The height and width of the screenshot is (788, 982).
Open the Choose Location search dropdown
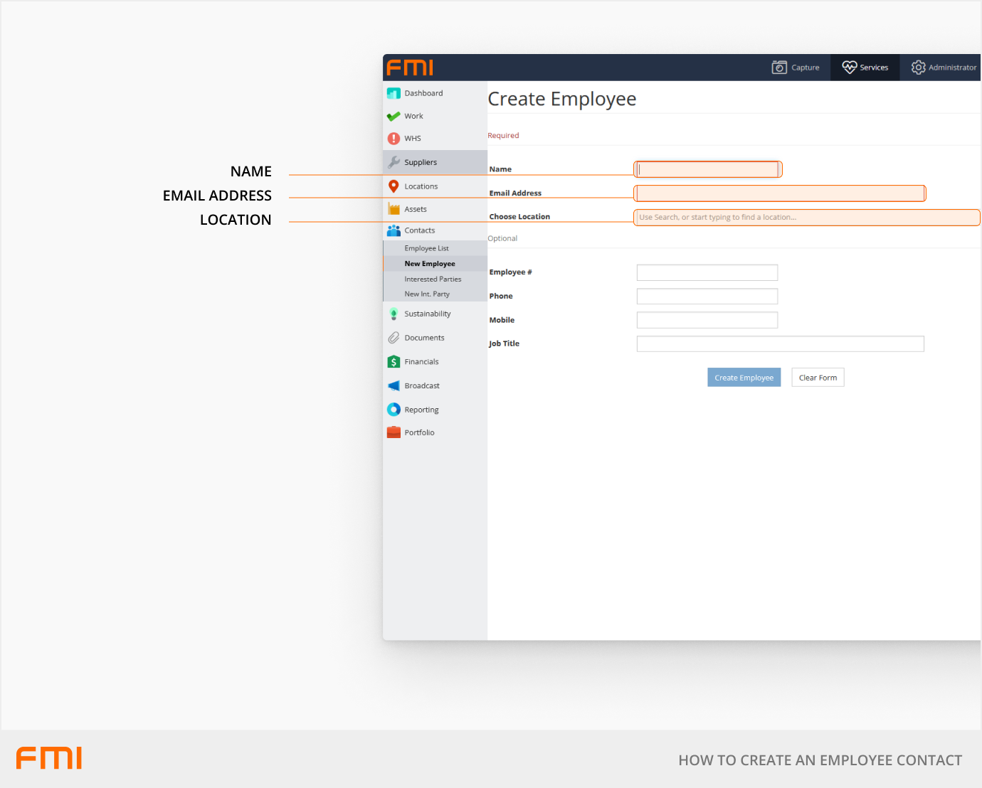806,218
